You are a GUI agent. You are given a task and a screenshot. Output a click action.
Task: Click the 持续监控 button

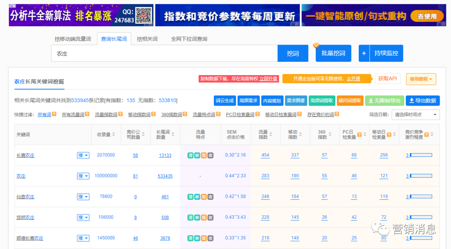(386, 53)
